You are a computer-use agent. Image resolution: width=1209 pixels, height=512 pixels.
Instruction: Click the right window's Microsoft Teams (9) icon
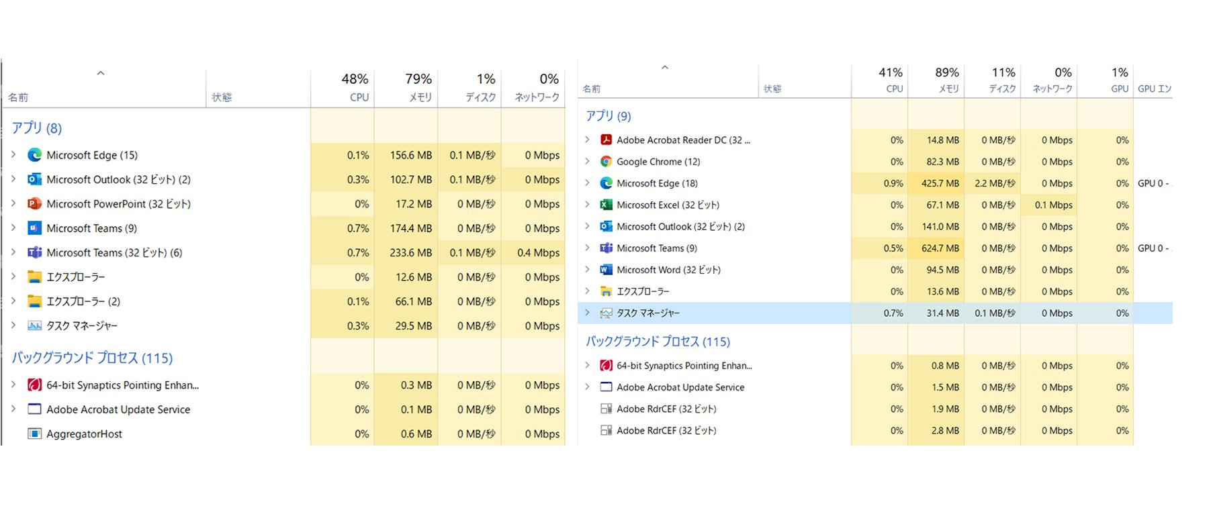point(606,248)
